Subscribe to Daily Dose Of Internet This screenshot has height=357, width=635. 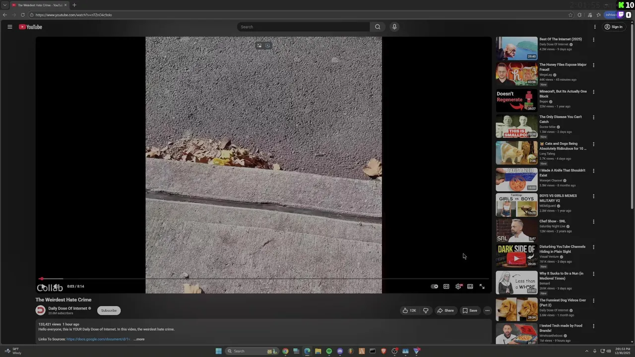[109, 310]
